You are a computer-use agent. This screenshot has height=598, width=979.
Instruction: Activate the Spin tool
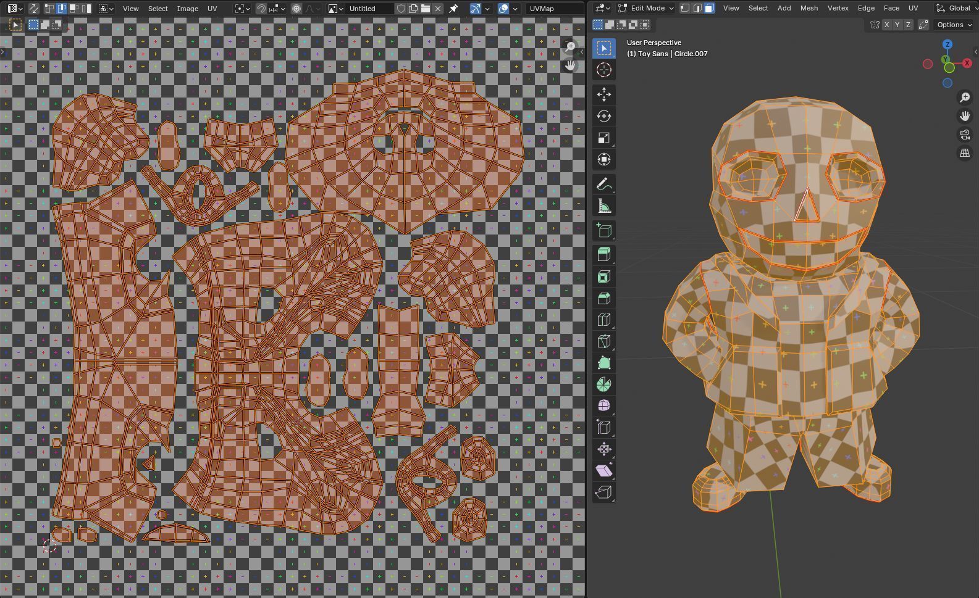click(x=603, y=384)
